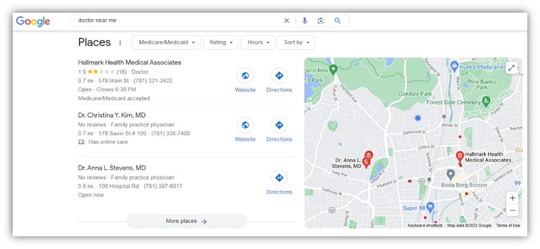The image size is (540, 249).
Task: Open the Hours filter dropdown
Action: pos(258,43)
